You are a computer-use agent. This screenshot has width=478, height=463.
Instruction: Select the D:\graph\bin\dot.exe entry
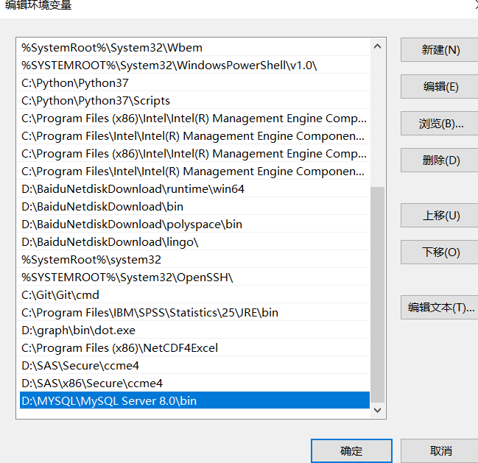coord(193,331)
